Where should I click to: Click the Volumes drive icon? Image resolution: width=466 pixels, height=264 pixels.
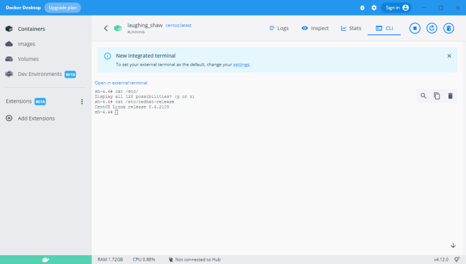(9, 59)
